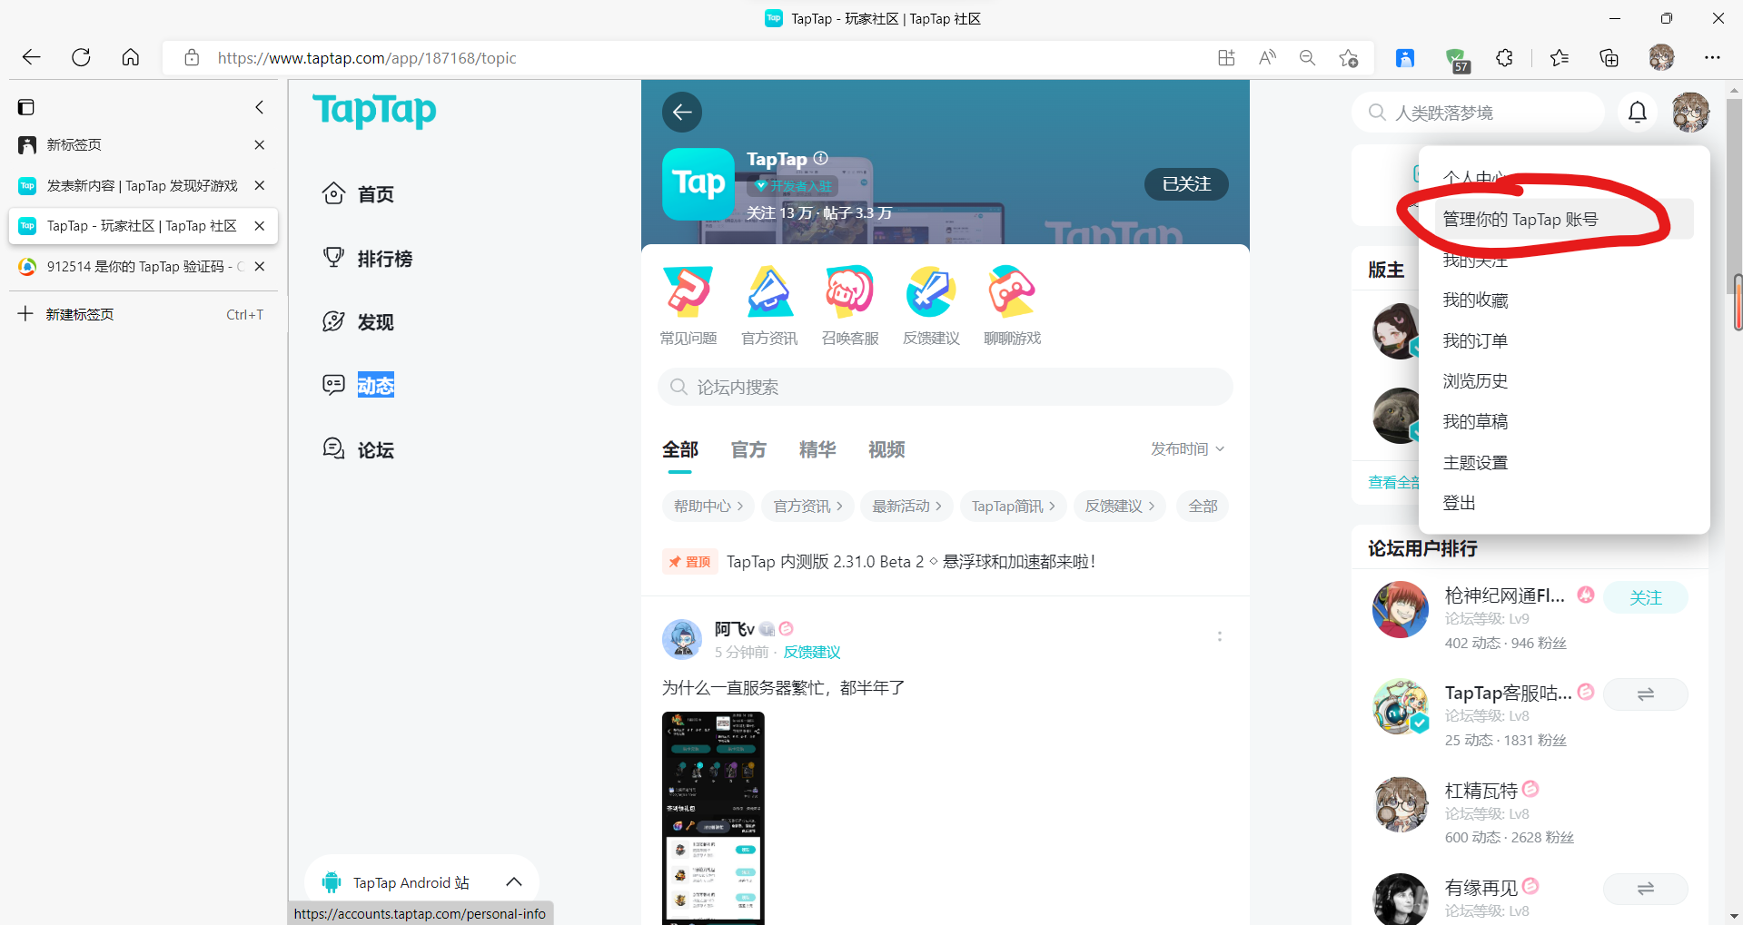Open 动态 in the sidebar
The height and width of the screenshot is (925, 1743).
[359, 386]
